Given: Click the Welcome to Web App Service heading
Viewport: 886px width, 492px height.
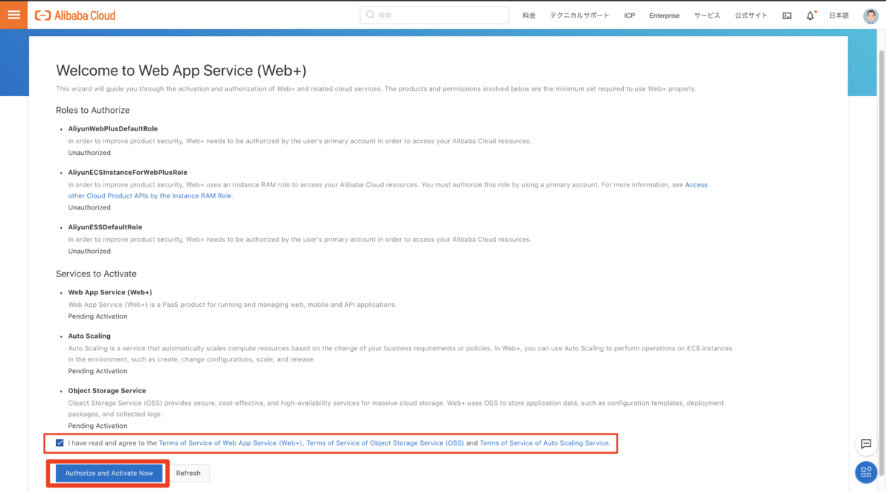Looking at the screenshot, I should pyautogui.click(x=181, y=71).
